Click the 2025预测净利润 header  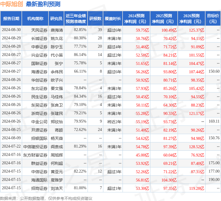pyautogui.click(x=164, y=19)
